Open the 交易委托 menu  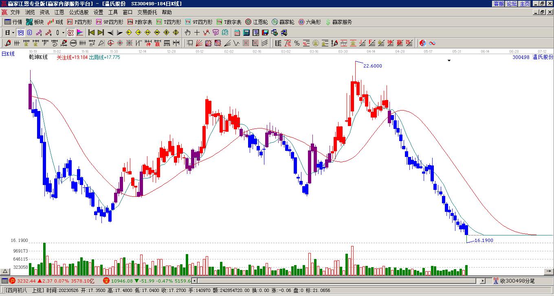[x=147, y=13]
